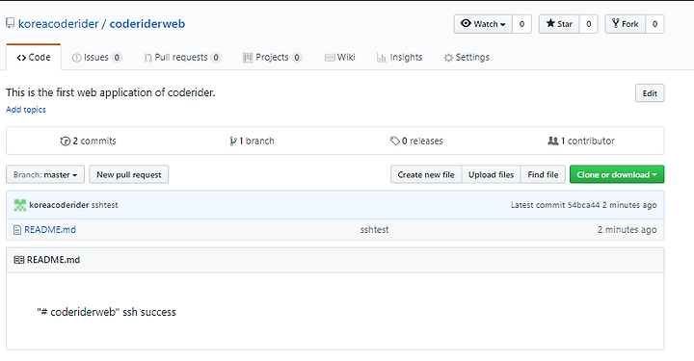Click the koreacoderider avatar image
This screenshot has height=361, width=694.
coord(20,205)
